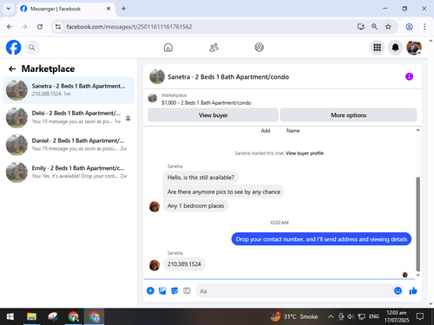The width and height of the screenshot is (434, 325).
Task: View site information icon in address bar
Action: [x=58, y=27]
